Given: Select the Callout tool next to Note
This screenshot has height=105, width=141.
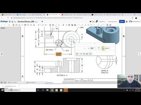Looking at the screenshot, I should (66, 25).
